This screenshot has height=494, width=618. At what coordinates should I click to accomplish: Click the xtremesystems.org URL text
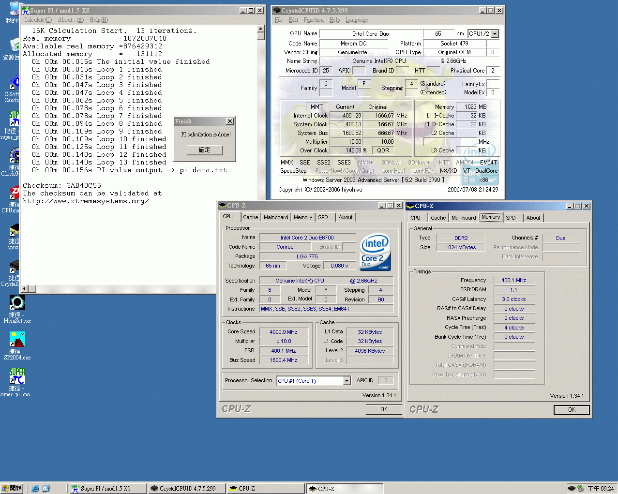(x=86, y=201)
